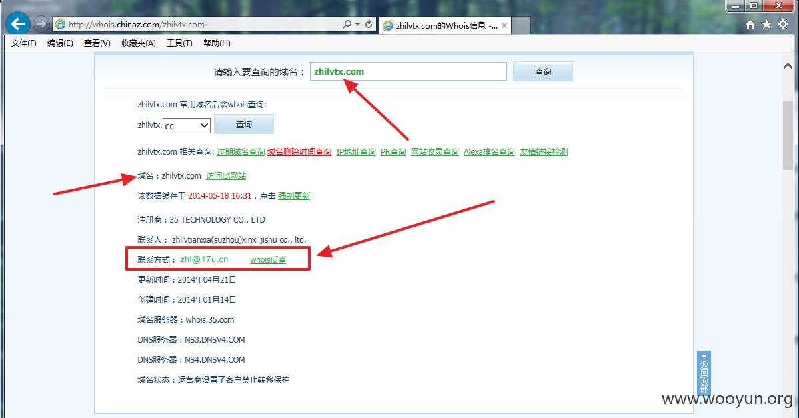This screenshot has width=799, height=418.
Task: Click the vertical scrollbar up arrow
Action: click(x=788, y=66)
